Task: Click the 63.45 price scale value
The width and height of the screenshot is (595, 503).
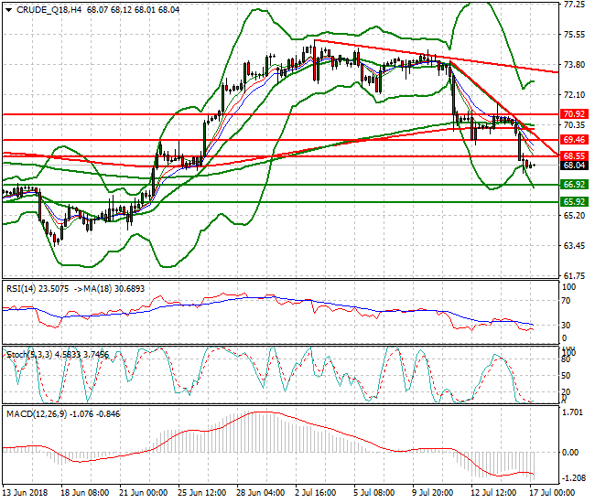Action: point(575,246)
